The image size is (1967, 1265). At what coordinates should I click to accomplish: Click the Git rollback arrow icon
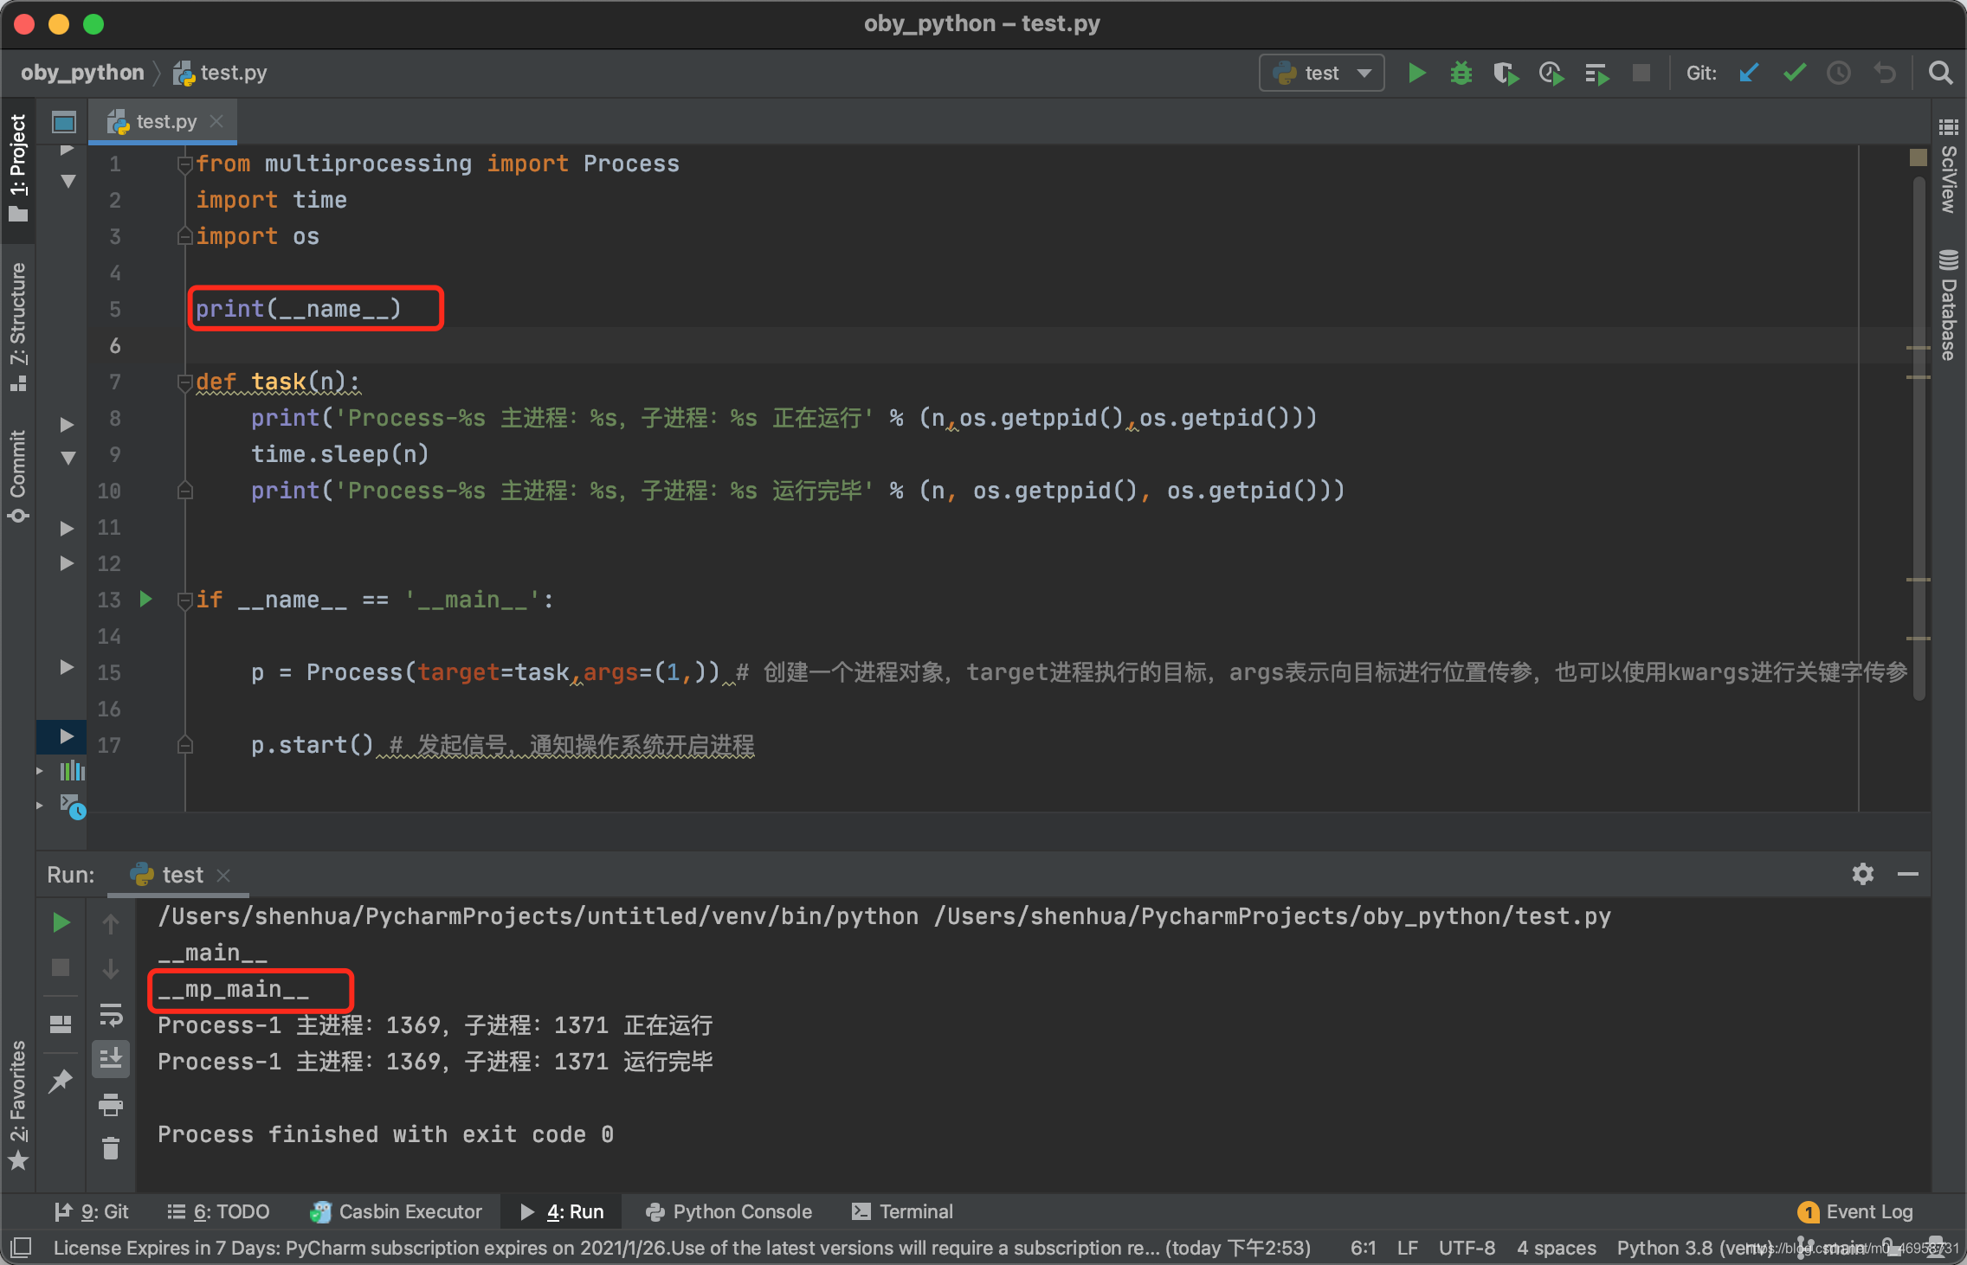1885,74
